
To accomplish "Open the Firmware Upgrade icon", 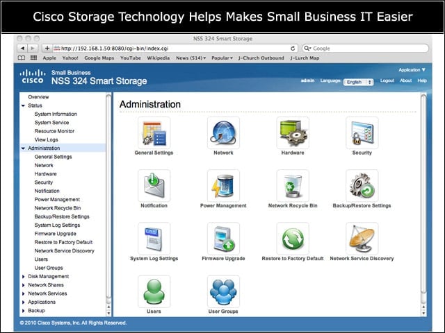I will click(x=223, y=239).
